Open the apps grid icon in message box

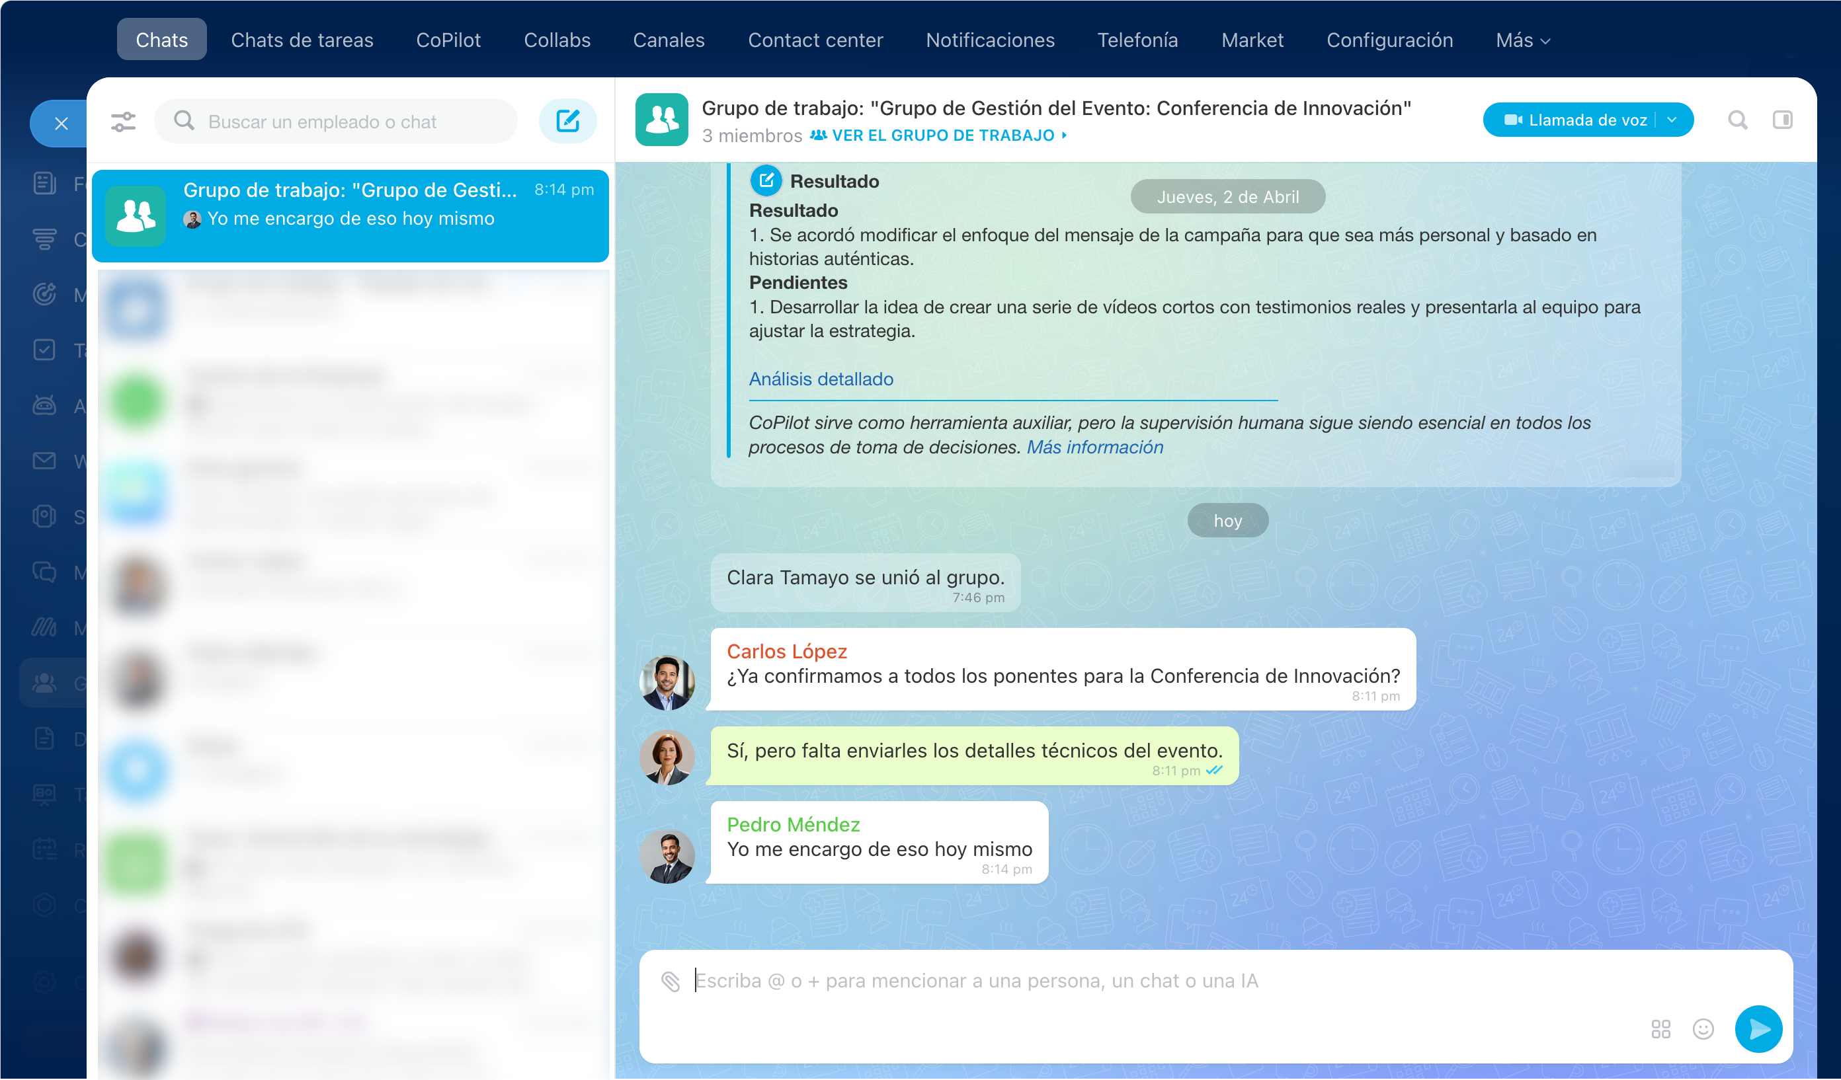point(1660,1029)
